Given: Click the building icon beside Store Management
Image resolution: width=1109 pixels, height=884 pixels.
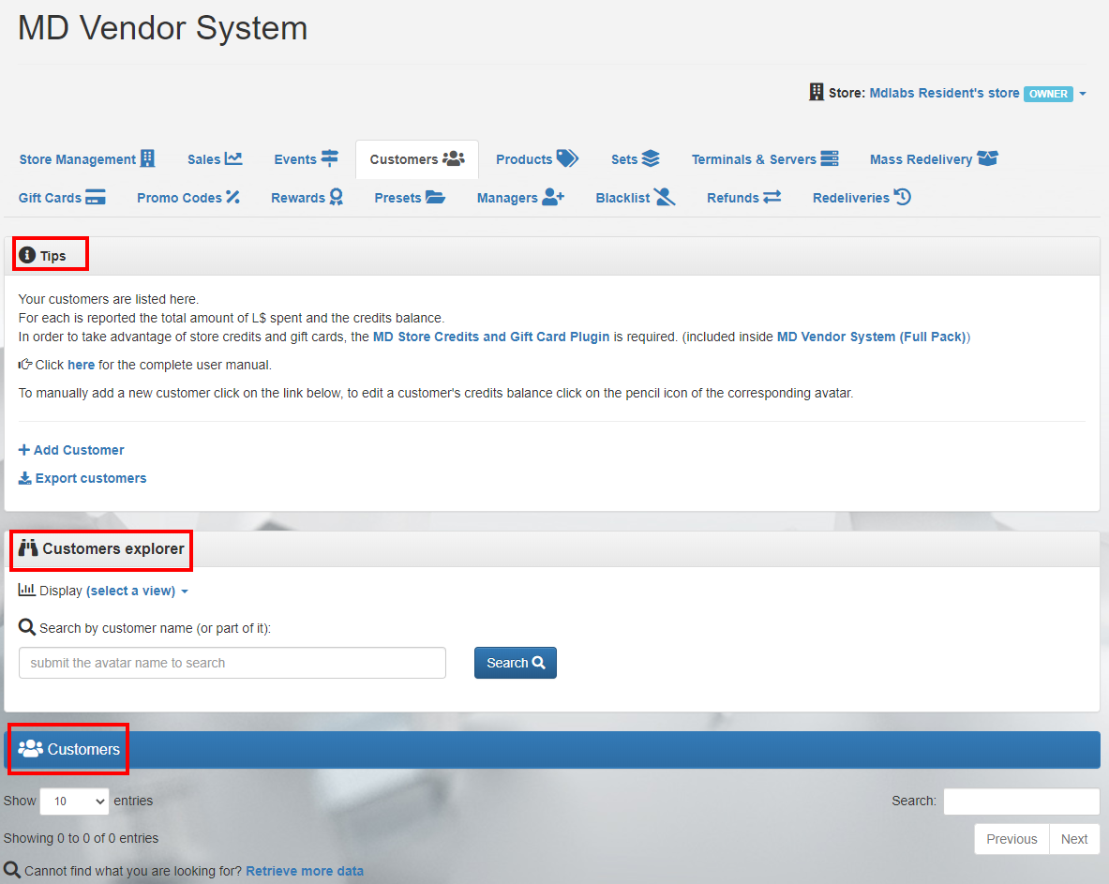Looking at the screenshot, I should pyautogui.click(x=147, y=158).
